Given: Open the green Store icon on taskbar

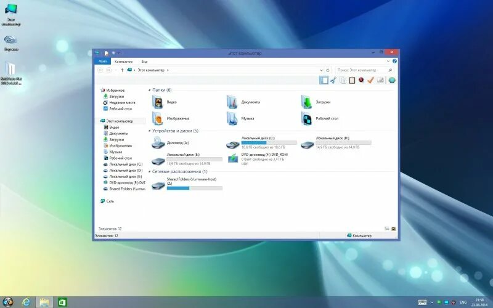Looking at the screenshot, I should pos(62,302).
